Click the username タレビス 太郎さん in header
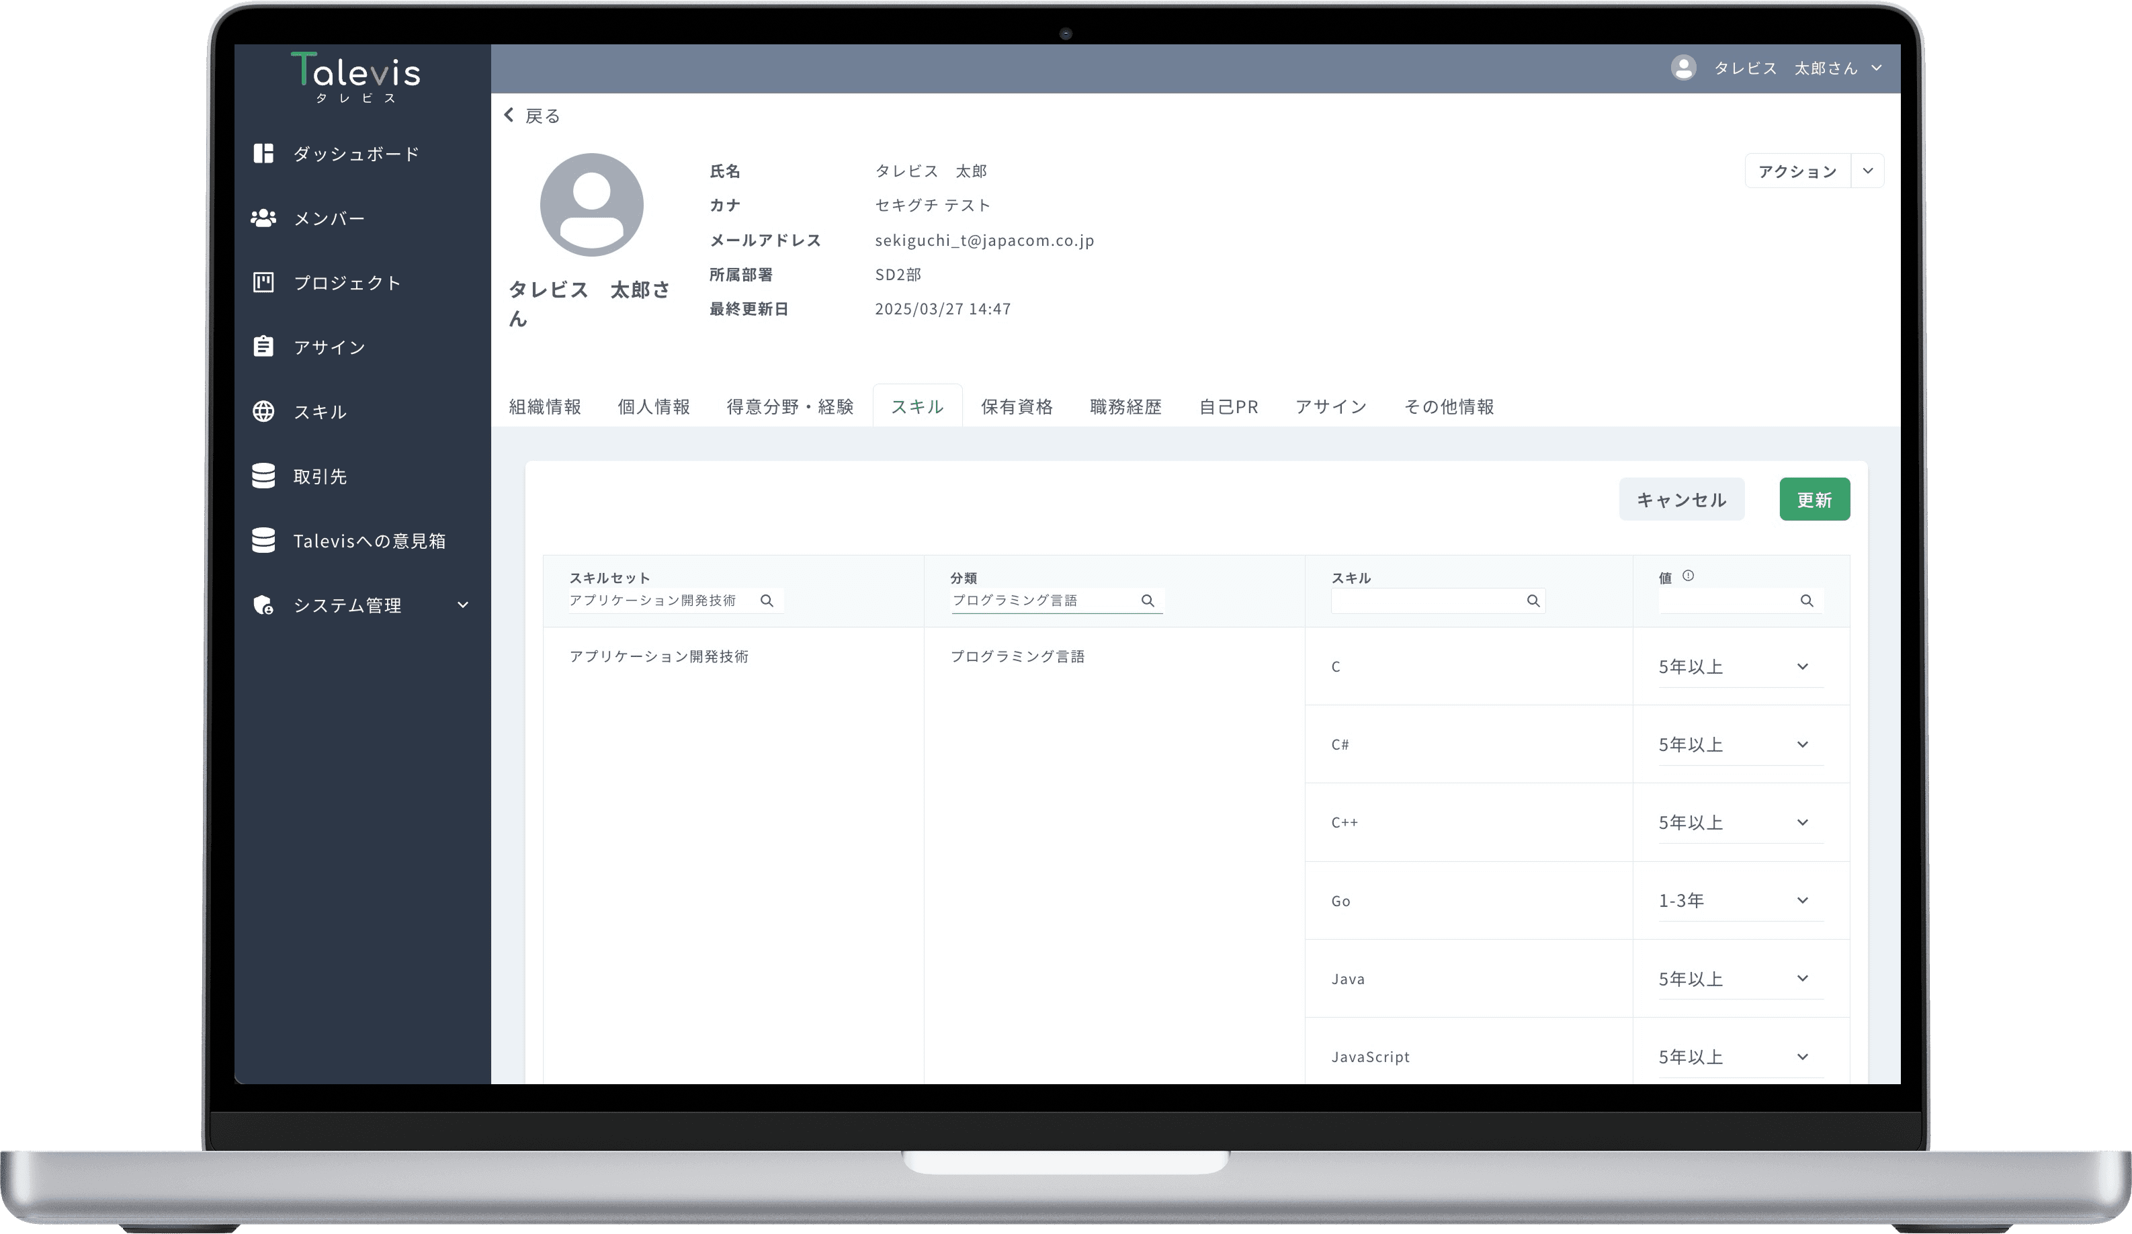 (1785, 68)
